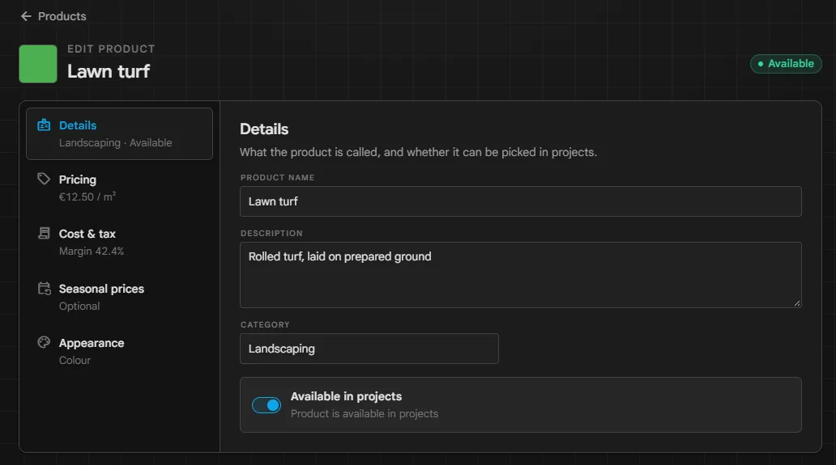Screen dimensions: 836x465
Task: Open the Seasonal prices tab
Action: click(x=119, y=297)
